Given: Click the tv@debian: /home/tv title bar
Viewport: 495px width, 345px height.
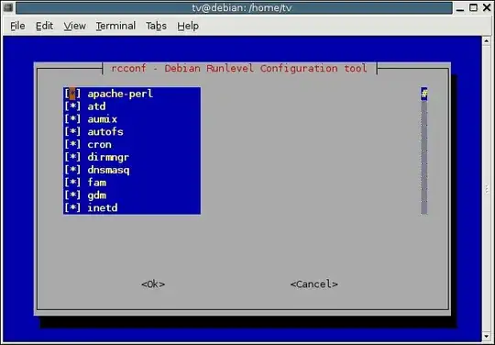Looking at the screenshot, I should click(234, 8).
